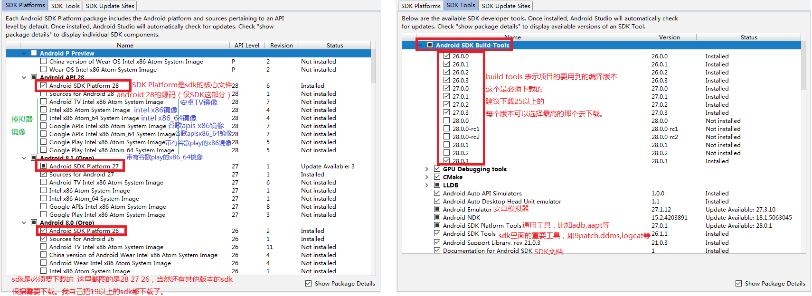Select 'Update Available: 28.0.1' status

click(739, 225)
